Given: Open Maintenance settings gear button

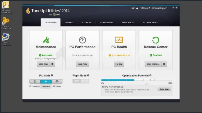Looking at the screenshot, I should click(x=52, y=64).
